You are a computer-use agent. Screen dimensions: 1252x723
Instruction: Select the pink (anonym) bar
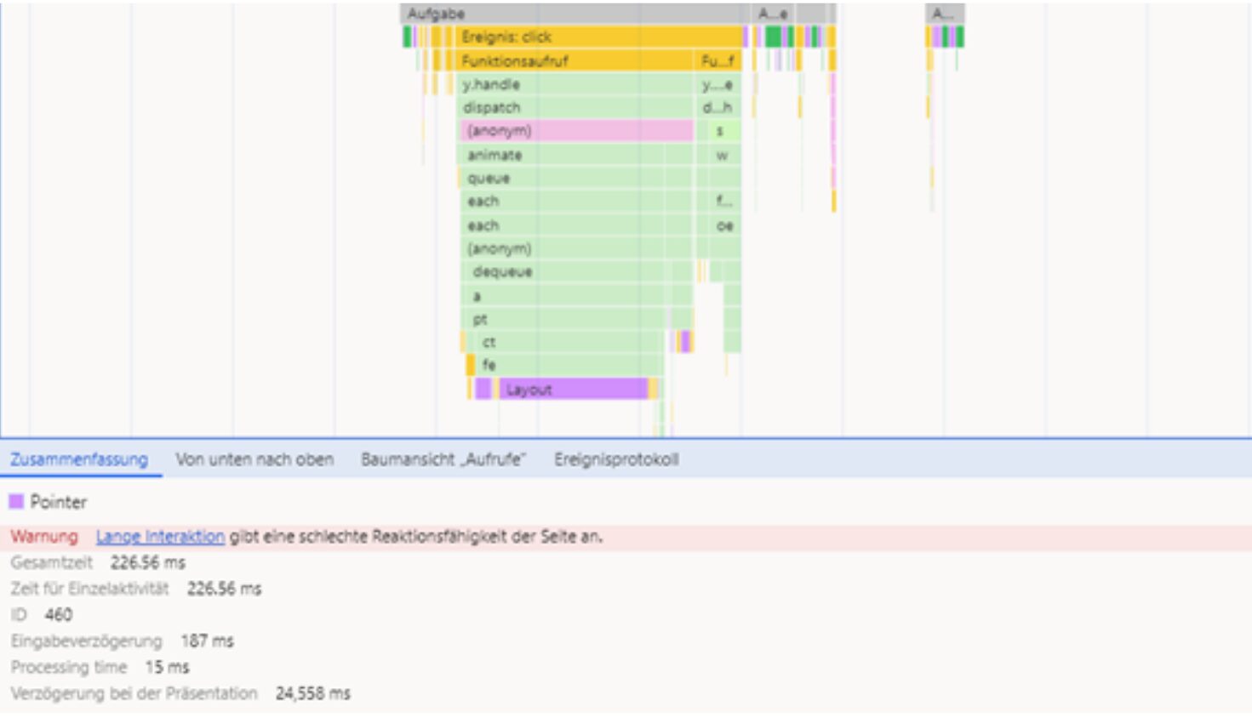click(576, 130)
